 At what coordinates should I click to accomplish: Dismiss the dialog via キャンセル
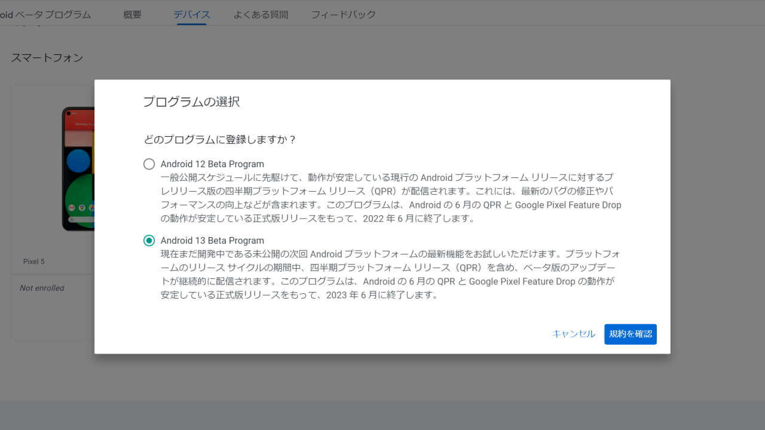(573, 334)
